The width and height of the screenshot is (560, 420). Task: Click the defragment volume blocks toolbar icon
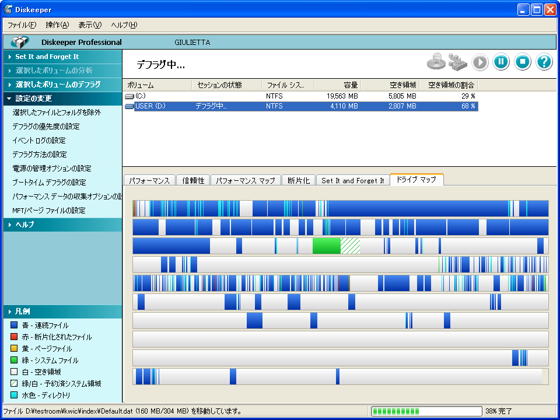[457, 61]
